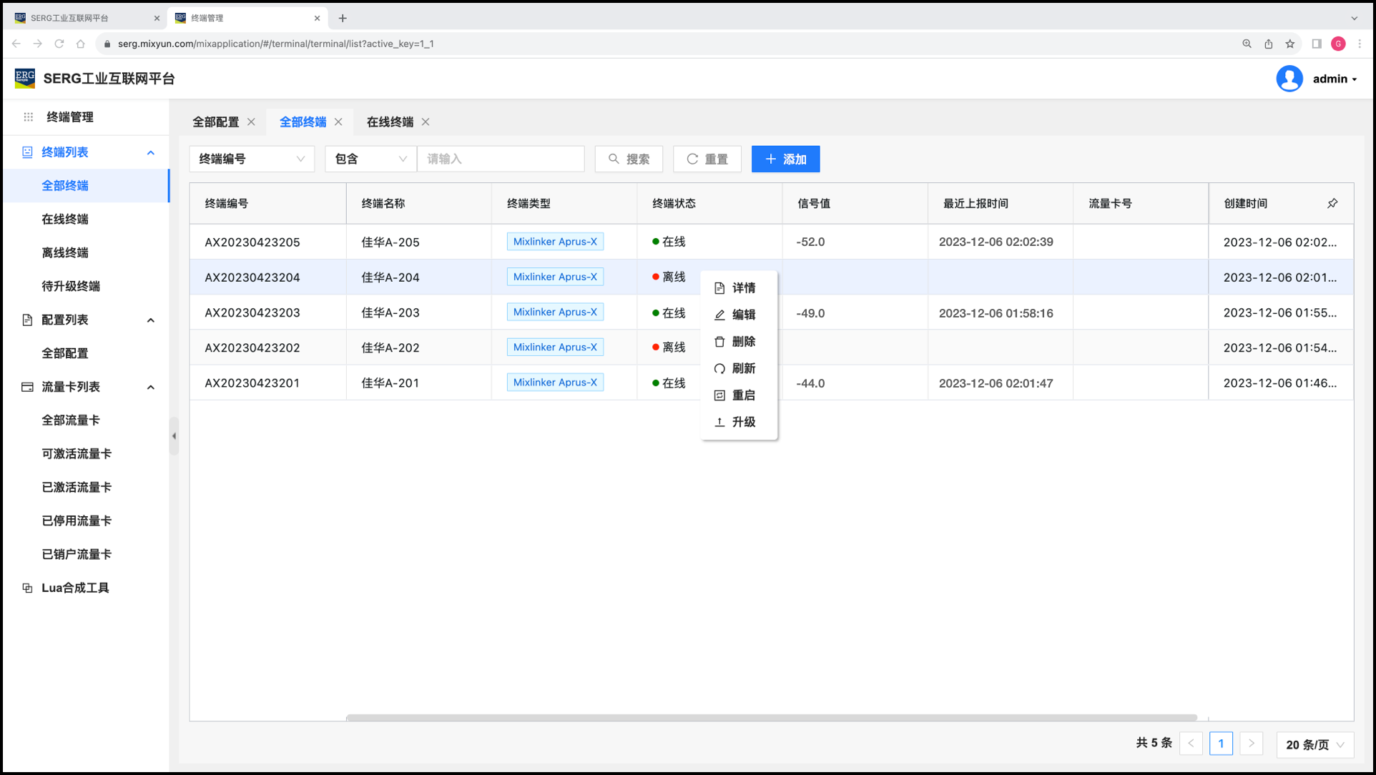Viewport: 1376px width, 775px height.
Task: Click the browser bookmark star icon
Action: pyautogui.click(x=1290, y=44)
